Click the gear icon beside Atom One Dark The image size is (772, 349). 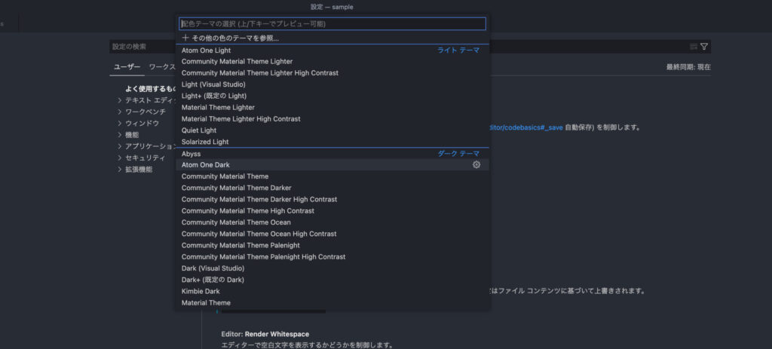click(x=476, y=164)
